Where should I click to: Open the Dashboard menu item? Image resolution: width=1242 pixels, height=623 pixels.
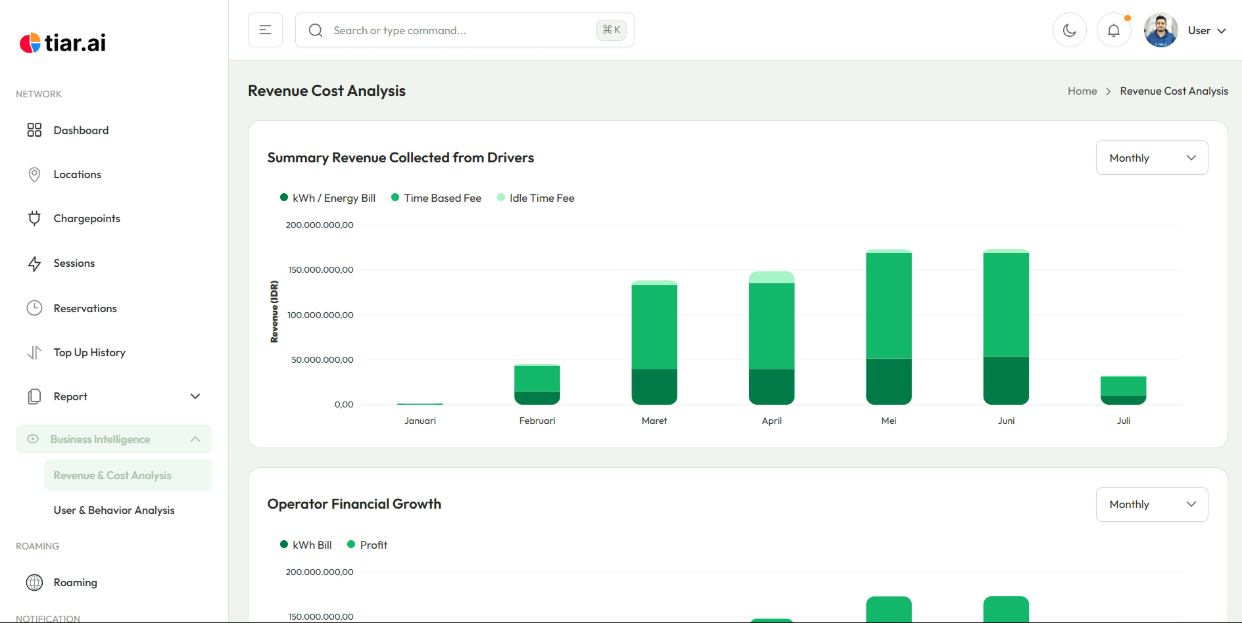click(114, 130)
